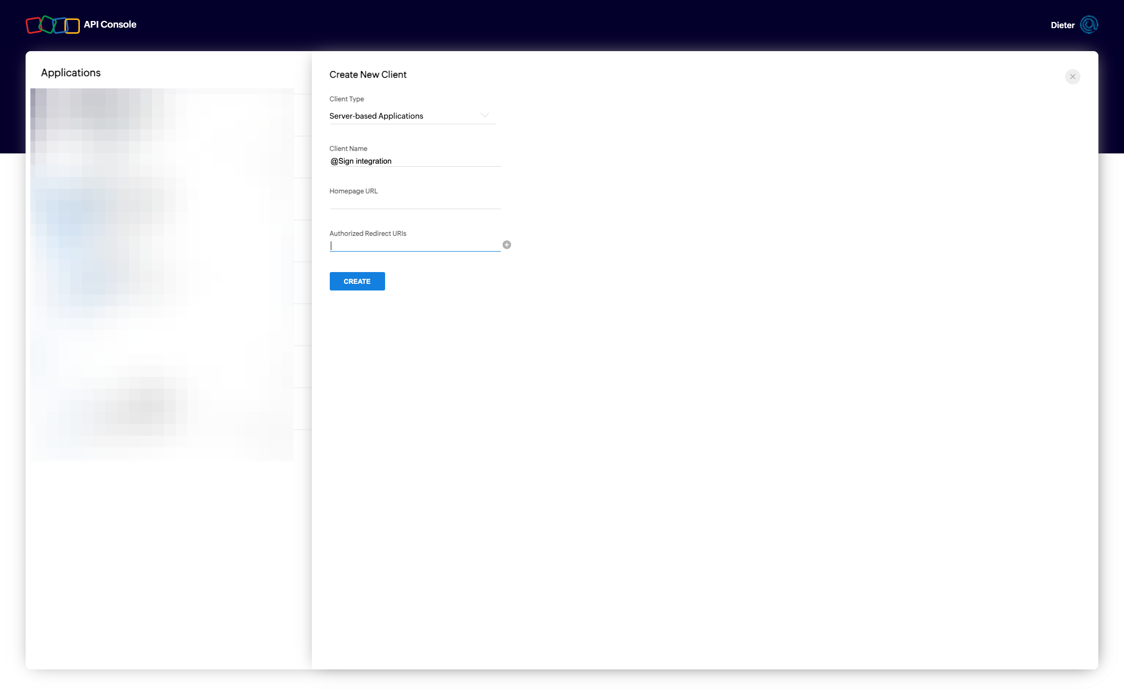1124x695 pixels.
Task: Click the Homepage URL label
Action: [x=353, y=191]
